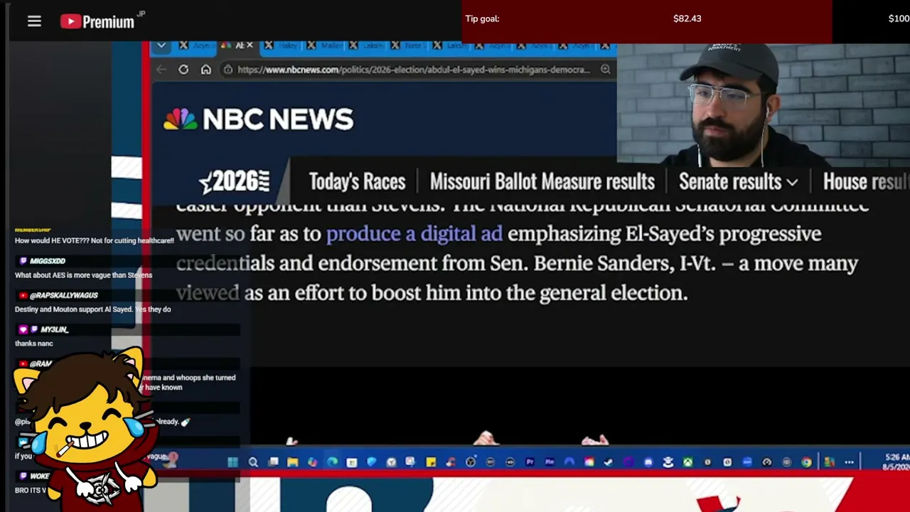Open the browser tab list dropdown
The height and width of the screenshot is (512, 910).
pos(161,46)
